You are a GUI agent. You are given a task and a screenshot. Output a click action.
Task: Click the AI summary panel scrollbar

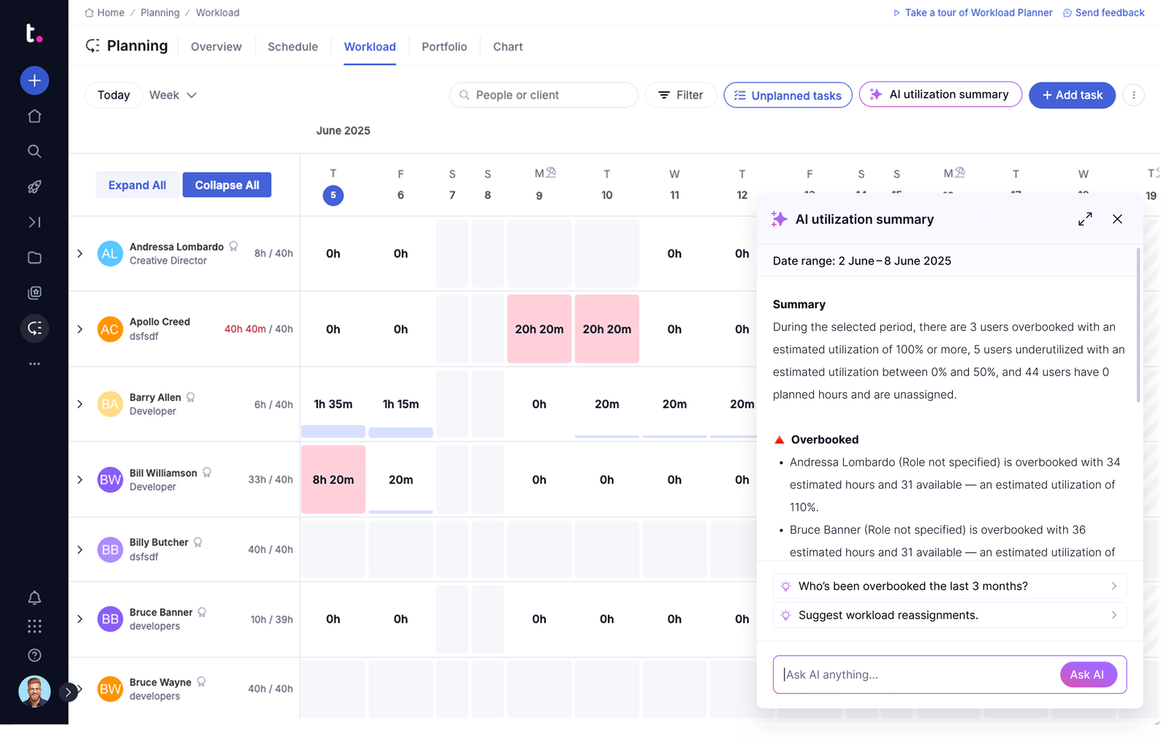[1138, 325]
